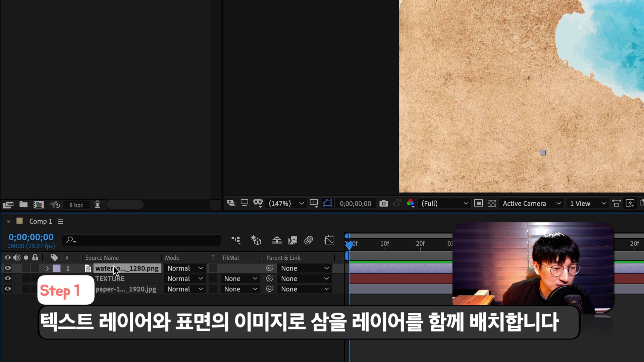This screenshot has height=362, width=644.
Task: Open the graph editor icon
Action: [329, 240]
